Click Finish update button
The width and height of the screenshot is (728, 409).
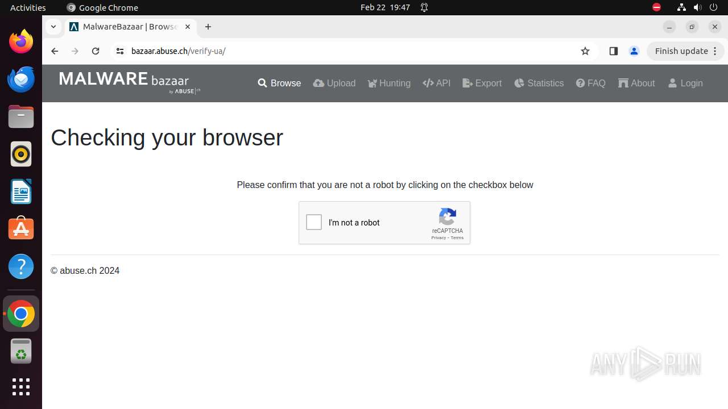681,51
